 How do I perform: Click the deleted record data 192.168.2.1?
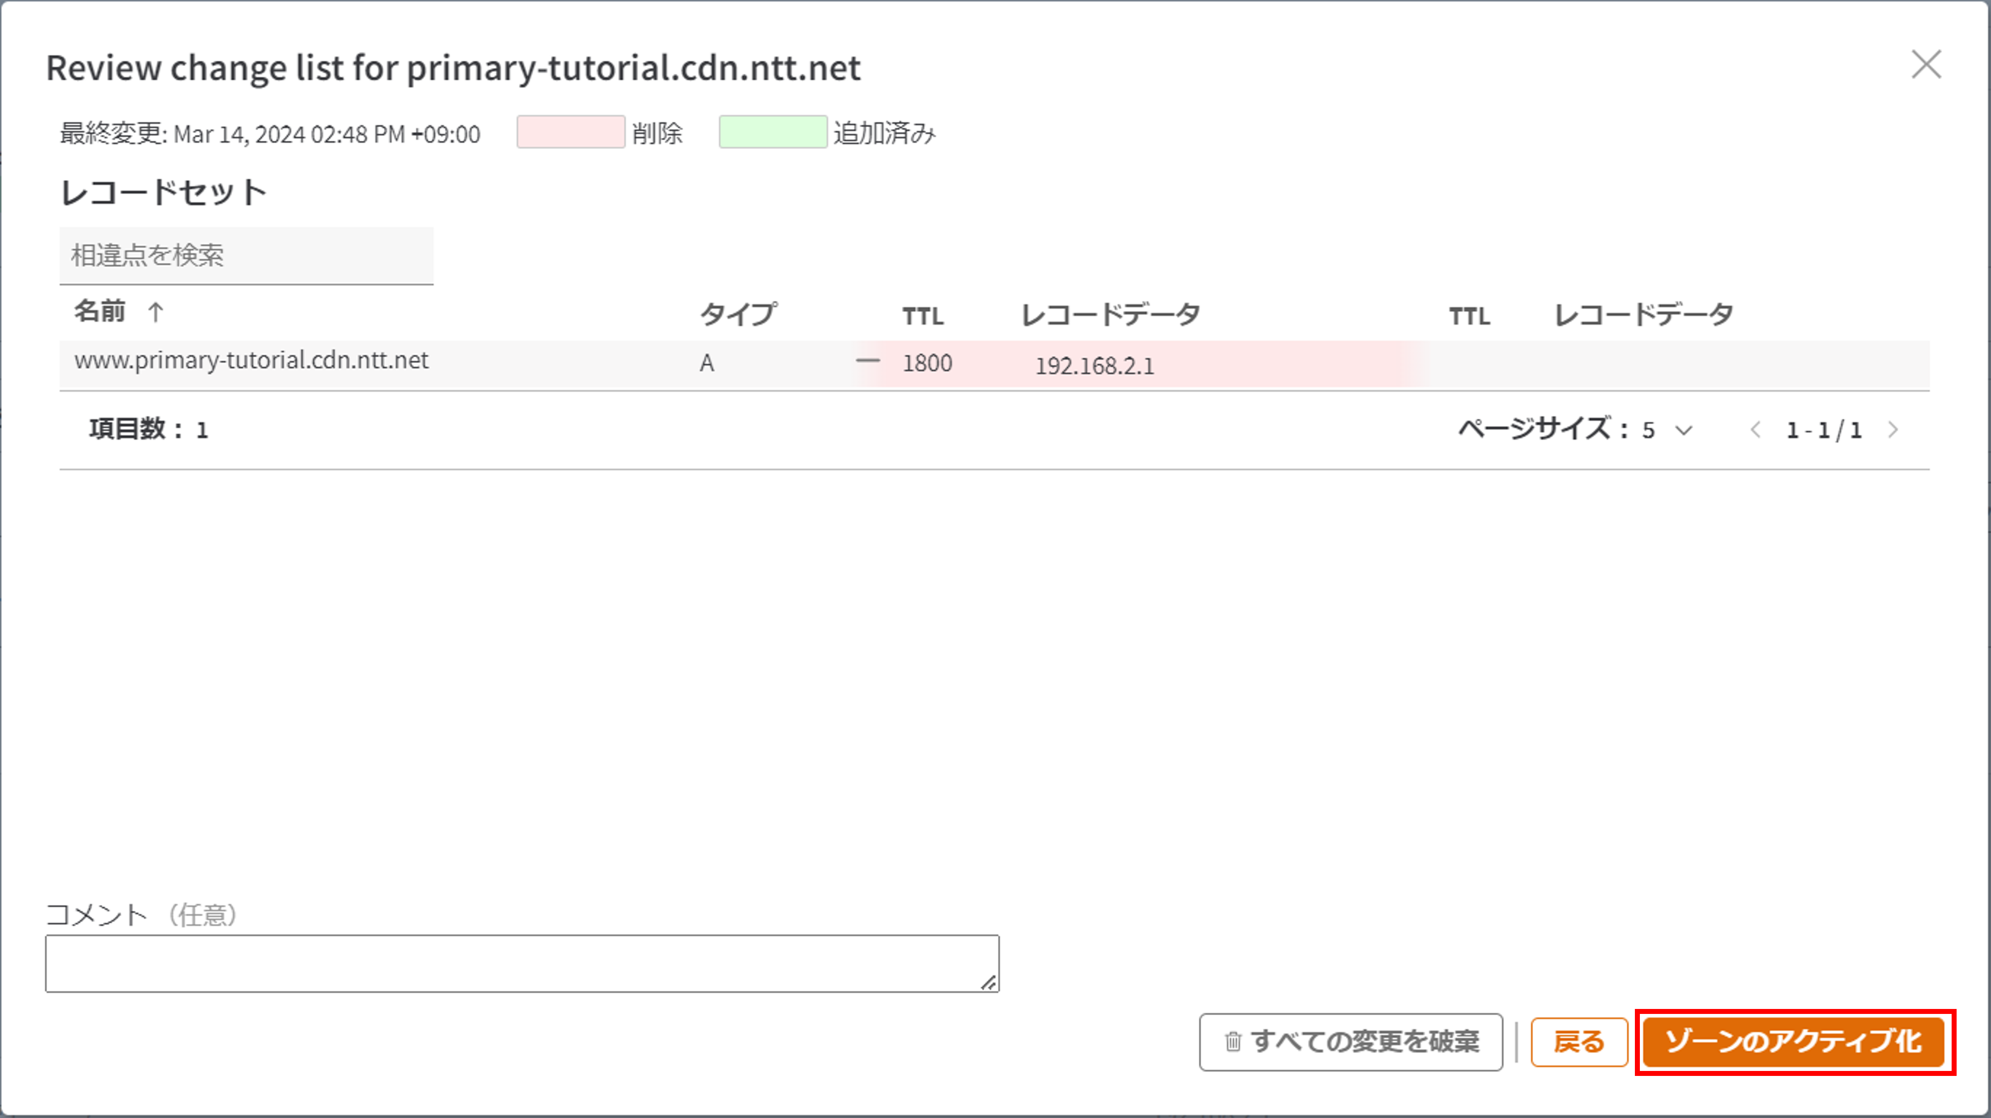pyautogui.click(x=1094, y=366)
